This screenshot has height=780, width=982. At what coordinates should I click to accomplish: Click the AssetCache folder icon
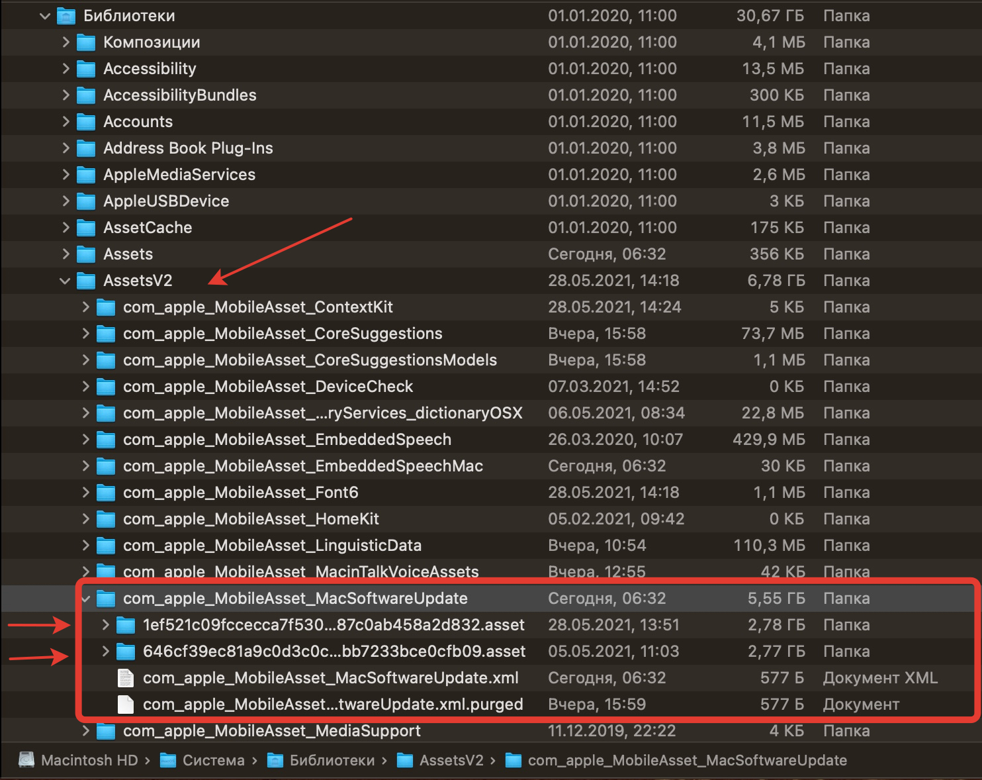[x=86, y=228]
